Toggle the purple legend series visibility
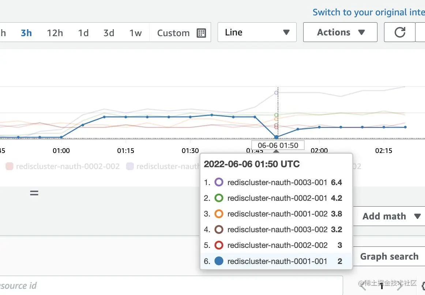 click(130, 166)
